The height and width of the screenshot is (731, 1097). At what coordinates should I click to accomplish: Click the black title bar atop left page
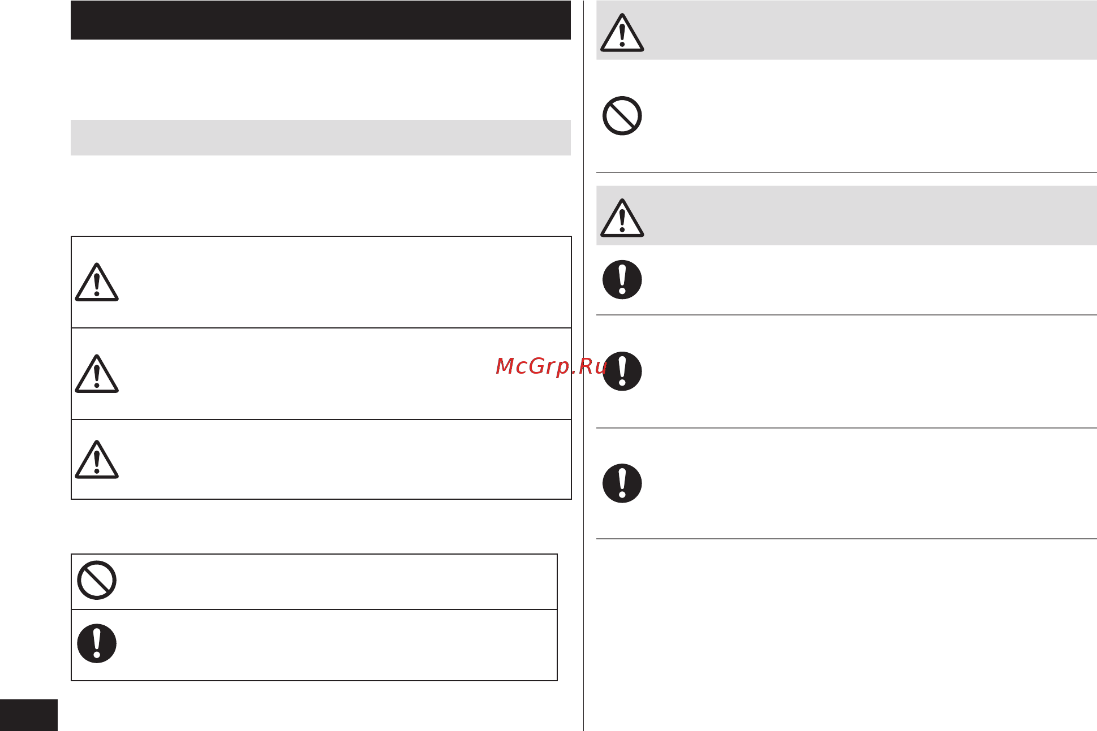coord(320,20)
